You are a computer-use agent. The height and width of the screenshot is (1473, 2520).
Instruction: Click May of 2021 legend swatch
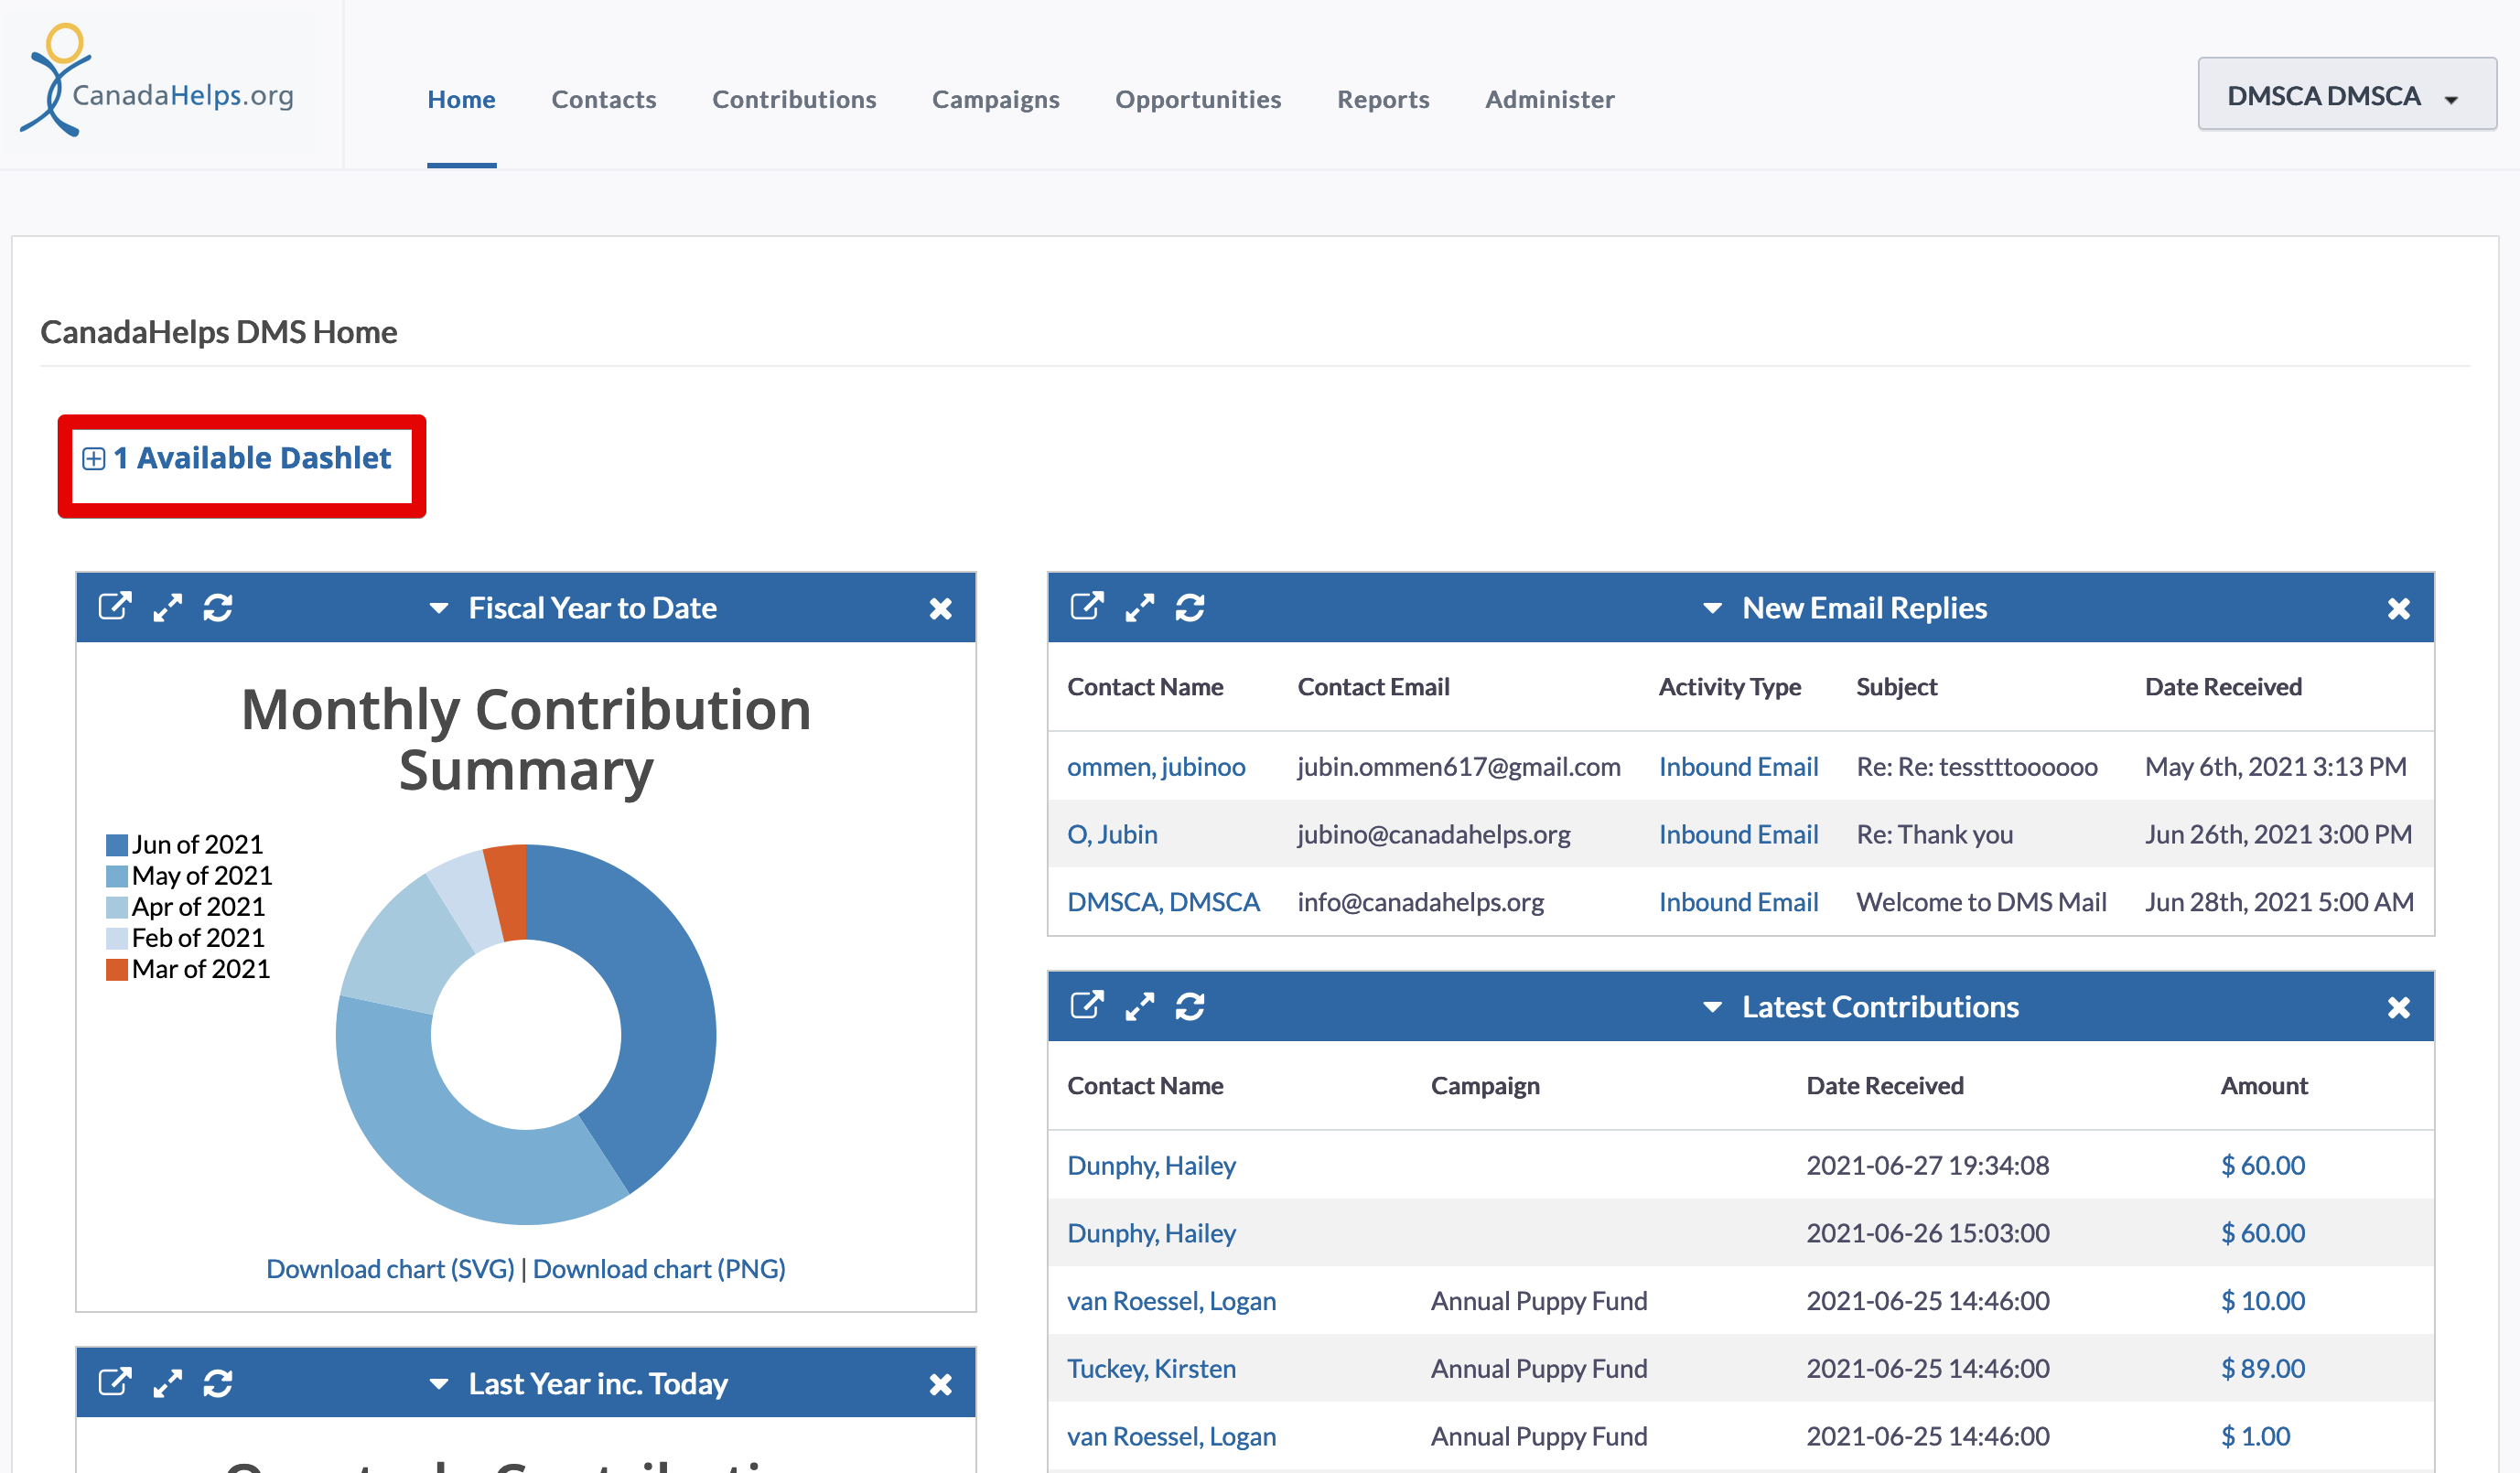117,876
